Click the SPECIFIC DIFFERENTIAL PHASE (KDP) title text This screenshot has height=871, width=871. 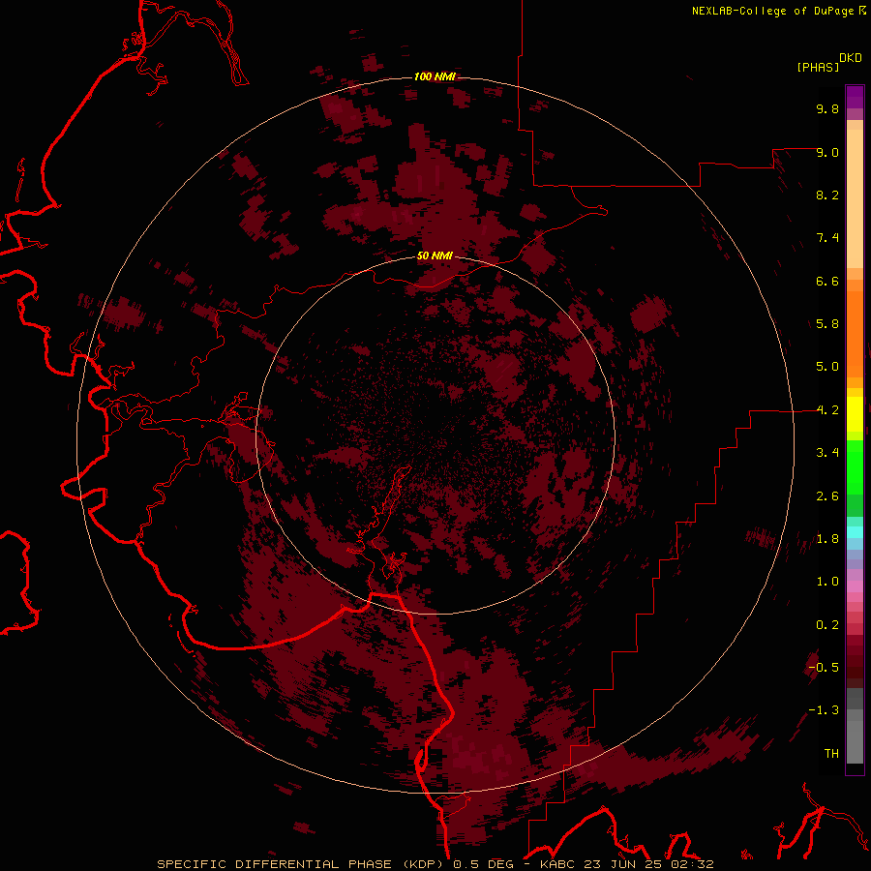(301, 864)
